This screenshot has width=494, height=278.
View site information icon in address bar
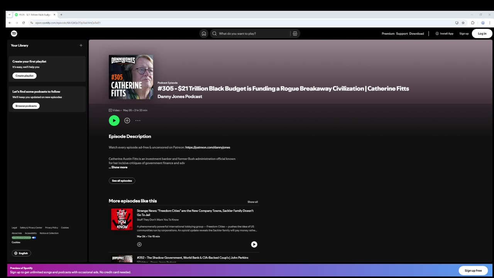32,23
